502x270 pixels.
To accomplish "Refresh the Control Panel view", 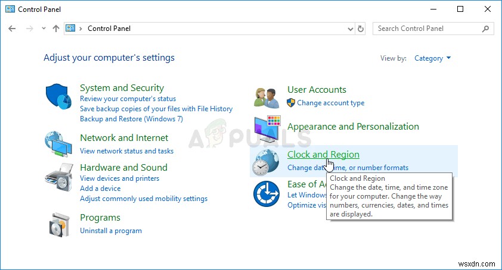I will tap(361, 29).
